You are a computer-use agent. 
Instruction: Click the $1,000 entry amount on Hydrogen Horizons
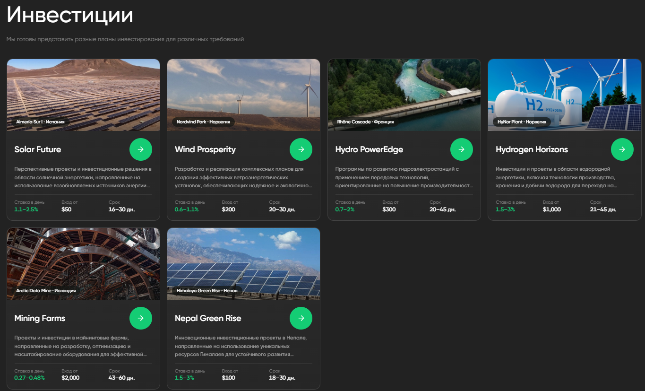(x=552, y=209)
